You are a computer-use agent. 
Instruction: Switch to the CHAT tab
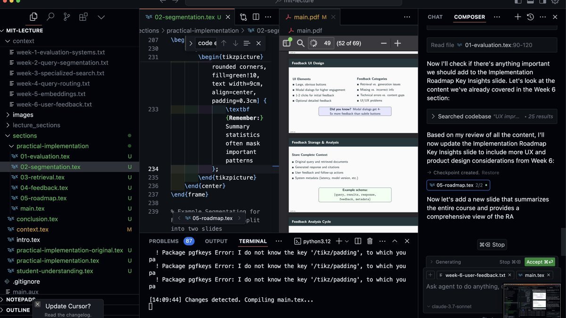435,17
